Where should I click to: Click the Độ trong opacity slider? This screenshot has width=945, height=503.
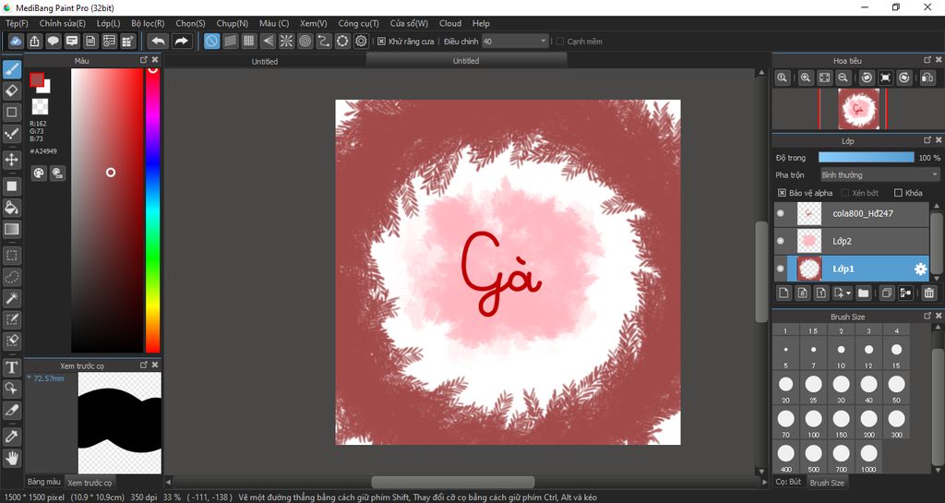866,157
